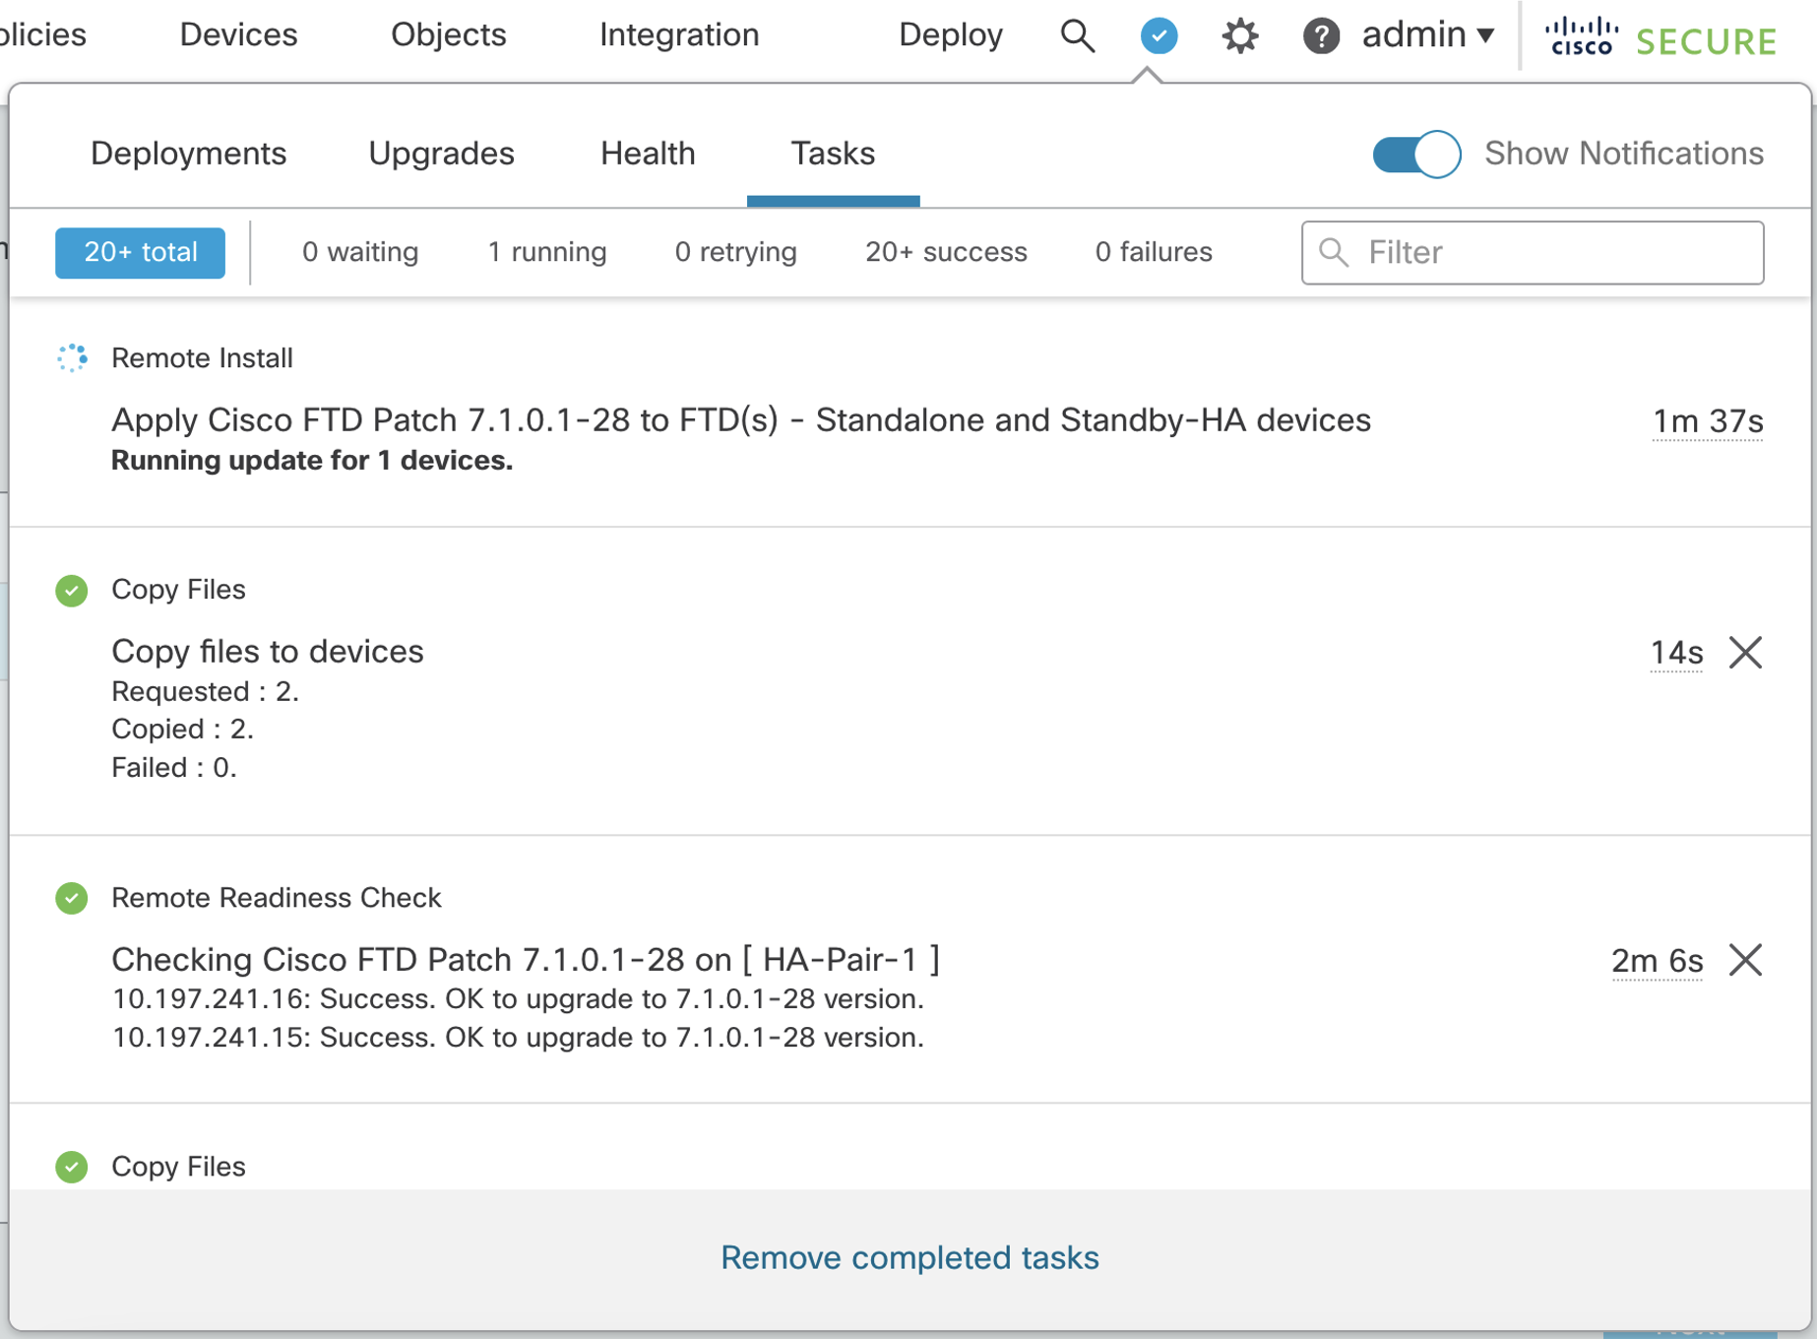
Task: Switch to the Upgrades tab
Action: (x=441, y=154)
